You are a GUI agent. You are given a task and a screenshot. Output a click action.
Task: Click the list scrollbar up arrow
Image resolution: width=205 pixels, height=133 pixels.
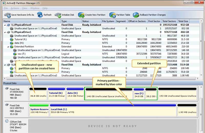tap(201, 21)
